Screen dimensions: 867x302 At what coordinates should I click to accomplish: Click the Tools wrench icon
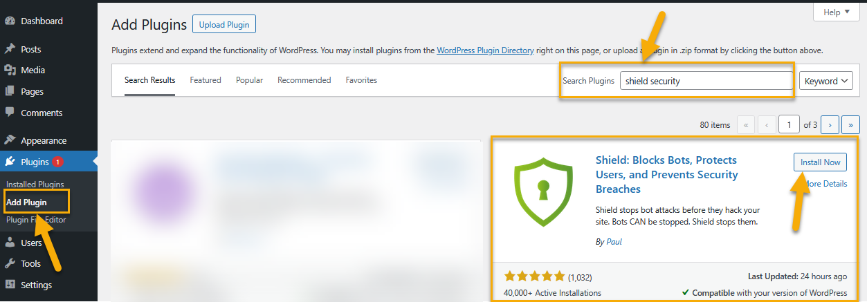(x=10, y=263)
